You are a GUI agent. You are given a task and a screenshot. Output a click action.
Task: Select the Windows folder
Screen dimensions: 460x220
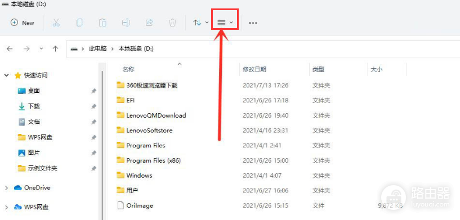(139, 176)
